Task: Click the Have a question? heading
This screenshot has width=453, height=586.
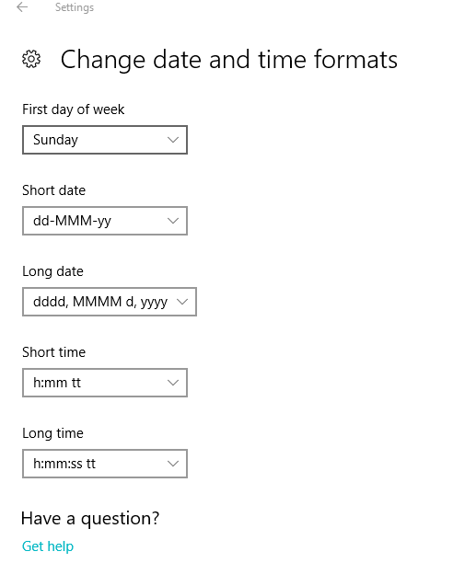Action: (x=90, y=519)
